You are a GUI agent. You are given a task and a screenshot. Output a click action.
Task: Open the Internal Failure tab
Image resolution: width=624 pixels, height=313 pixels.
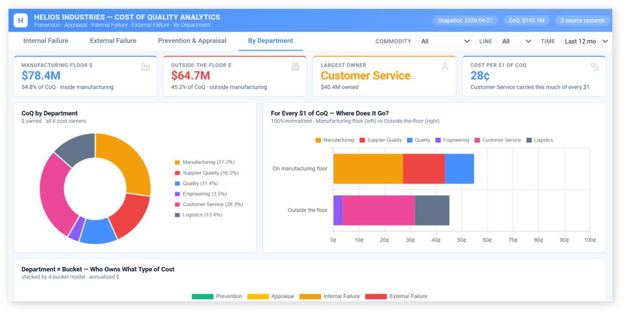(46, 40)
